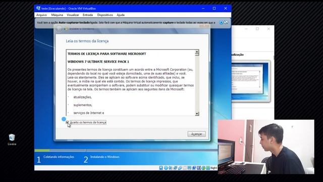
Task: Open the Dispositivos menu
Action: (105, 15)
